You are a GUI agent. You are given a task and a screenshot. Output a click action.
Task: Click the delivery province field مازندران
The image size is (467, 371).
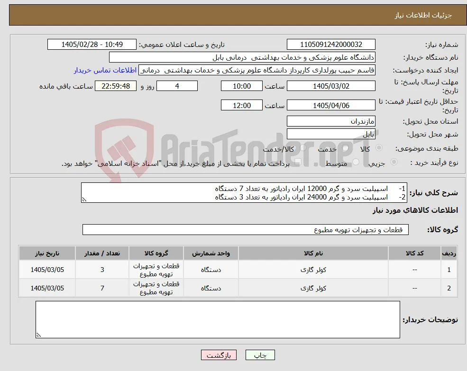[x=331, y=121]
